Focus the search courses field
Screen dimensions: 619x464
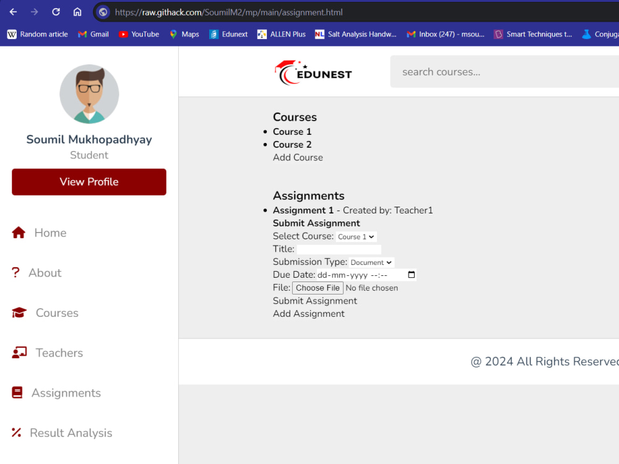[x=504, y=72]
